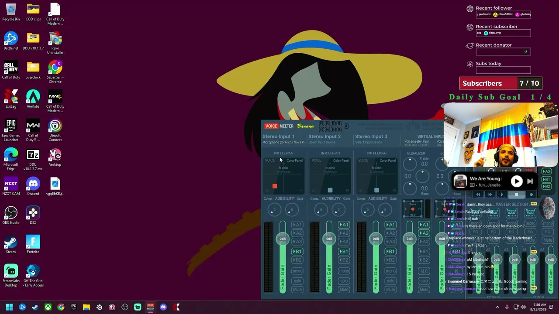Open the Windows Start menu

(9, 307)
